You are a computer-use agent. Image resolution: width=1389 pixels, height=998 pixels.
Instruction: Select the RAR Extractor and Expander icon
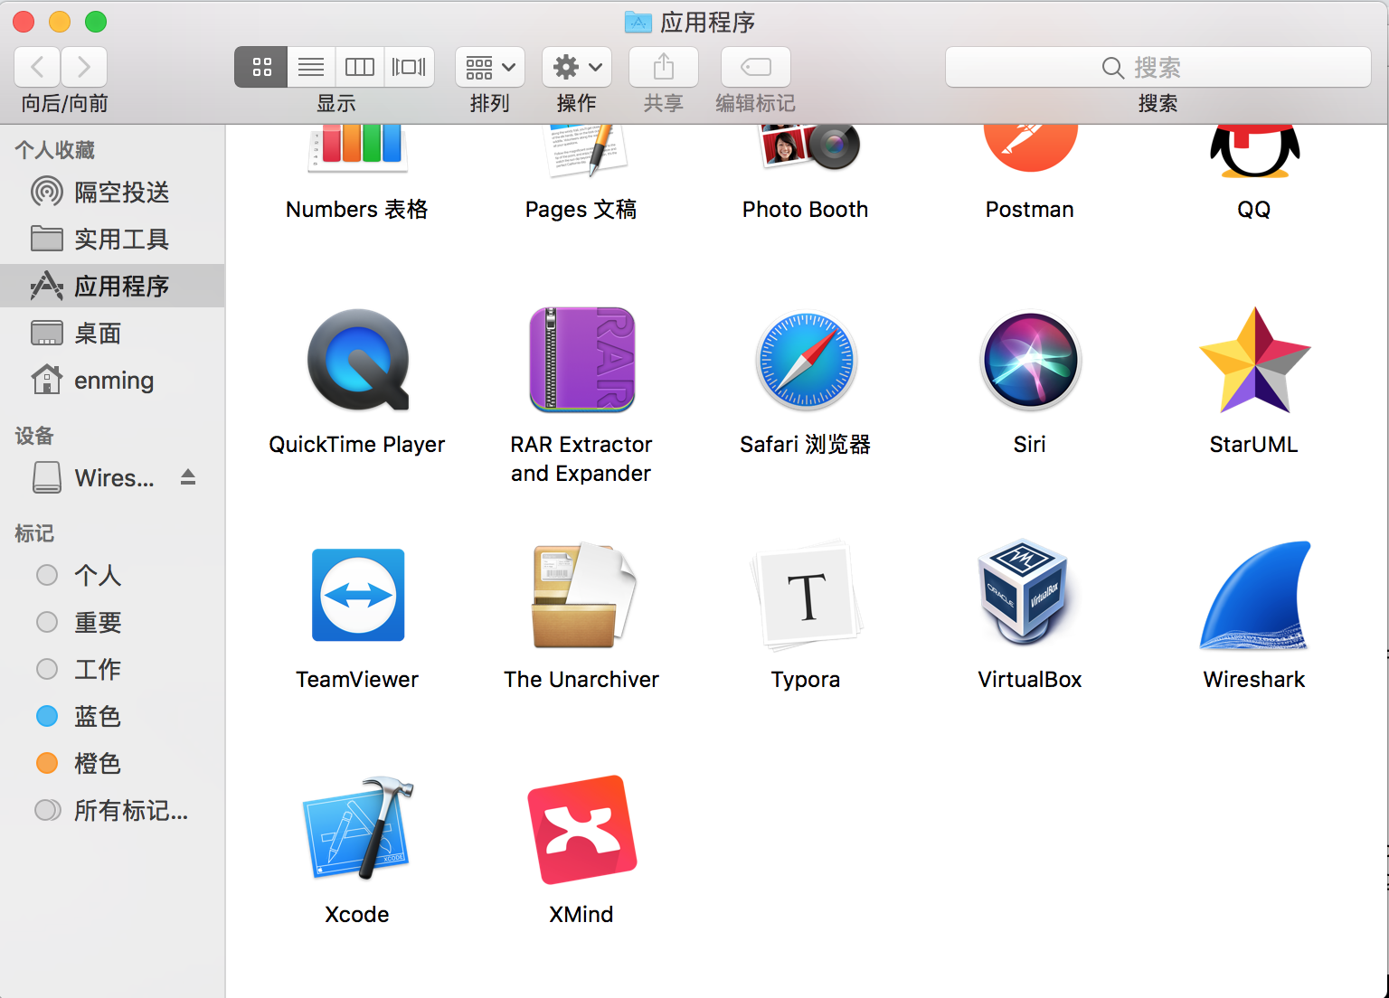(x=581, y=360)
